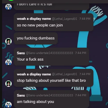
Task: Open @Lethal_Legend01 username on "stop talking" message
Action: pos(64,74)
